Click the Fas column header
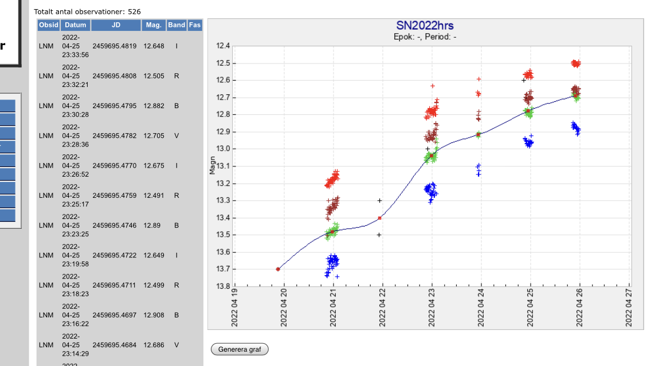This screenshot has height=366, width=651. coord(195,25)
